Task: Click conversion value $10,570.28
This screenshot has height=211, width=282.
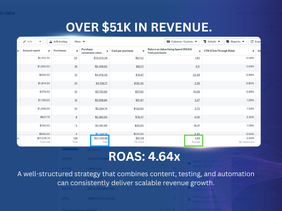Action: [101, 58]
